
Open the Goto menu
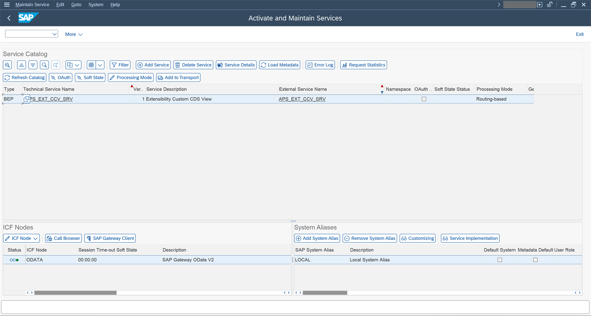(76, 5)
